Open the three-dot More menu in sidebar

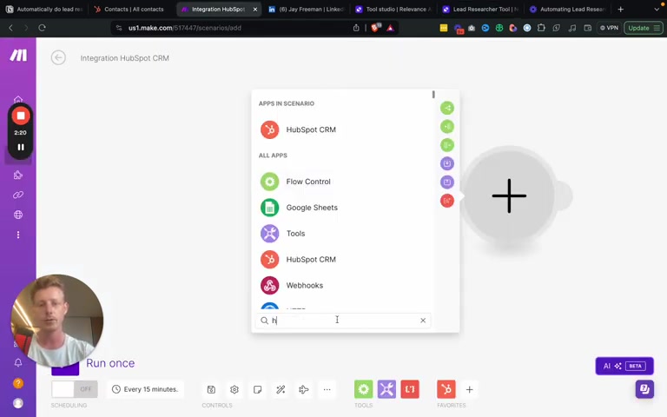click(18, 235)
